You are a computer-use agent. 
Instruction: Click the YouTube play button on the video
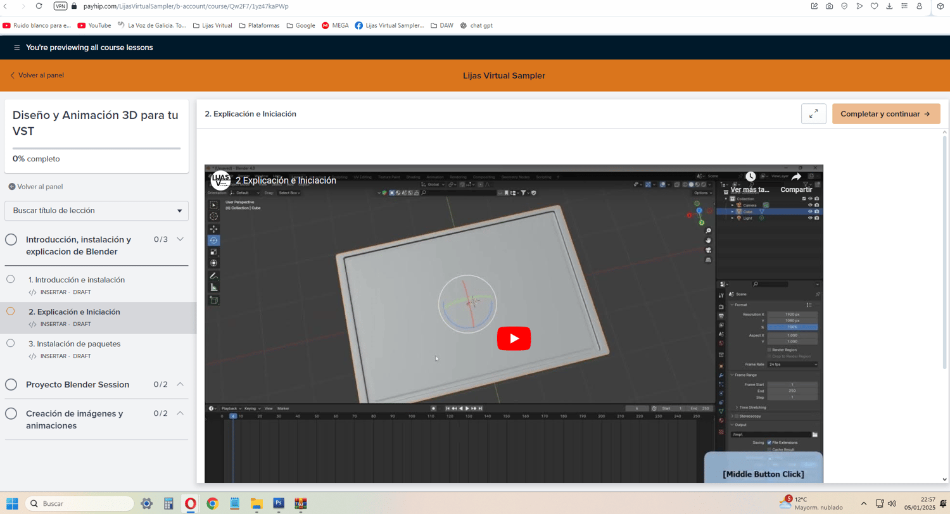pos(514,339)
